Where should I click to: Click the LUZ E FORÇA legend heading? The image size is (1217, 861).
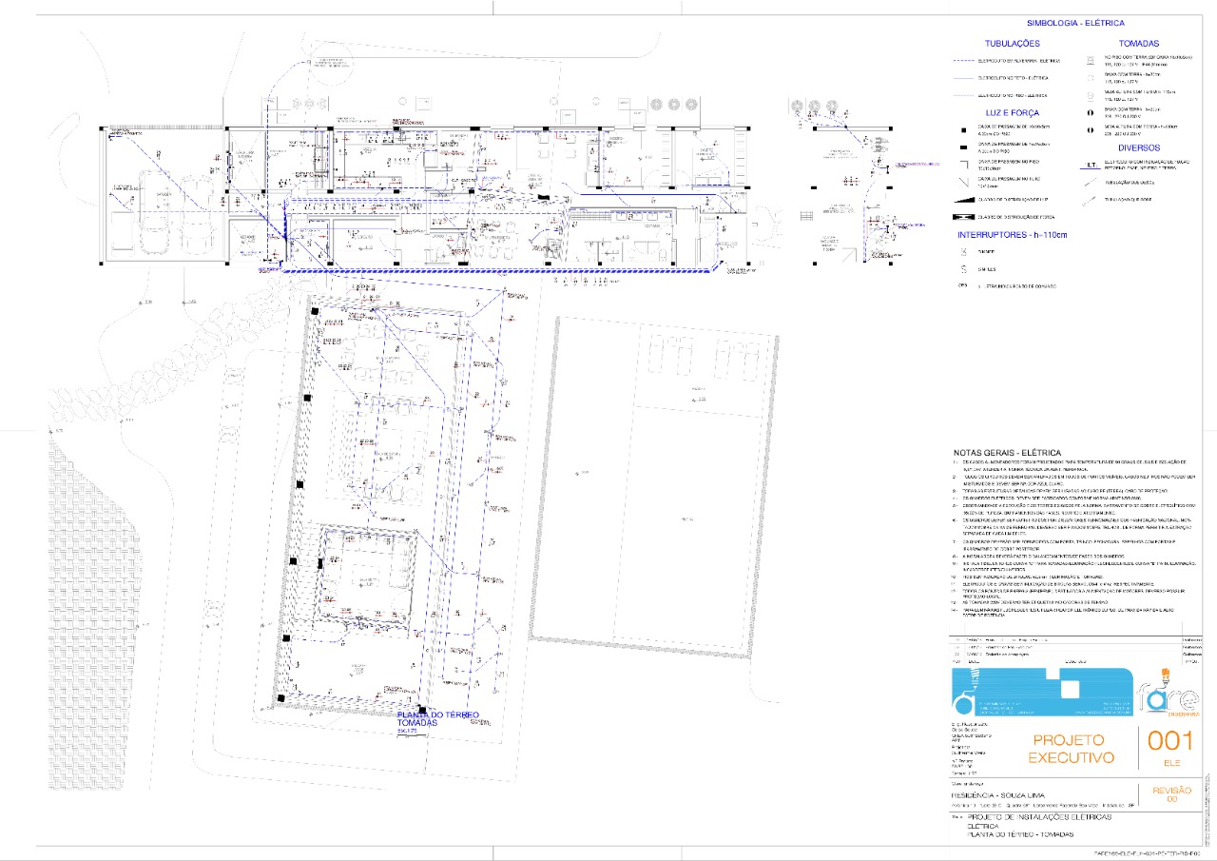pyautogui.click(x=1012, y=112)
